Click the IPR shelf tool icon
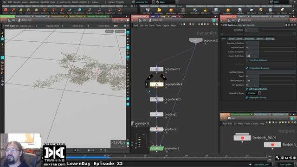297x167 pixels. (x=20, y=11)
